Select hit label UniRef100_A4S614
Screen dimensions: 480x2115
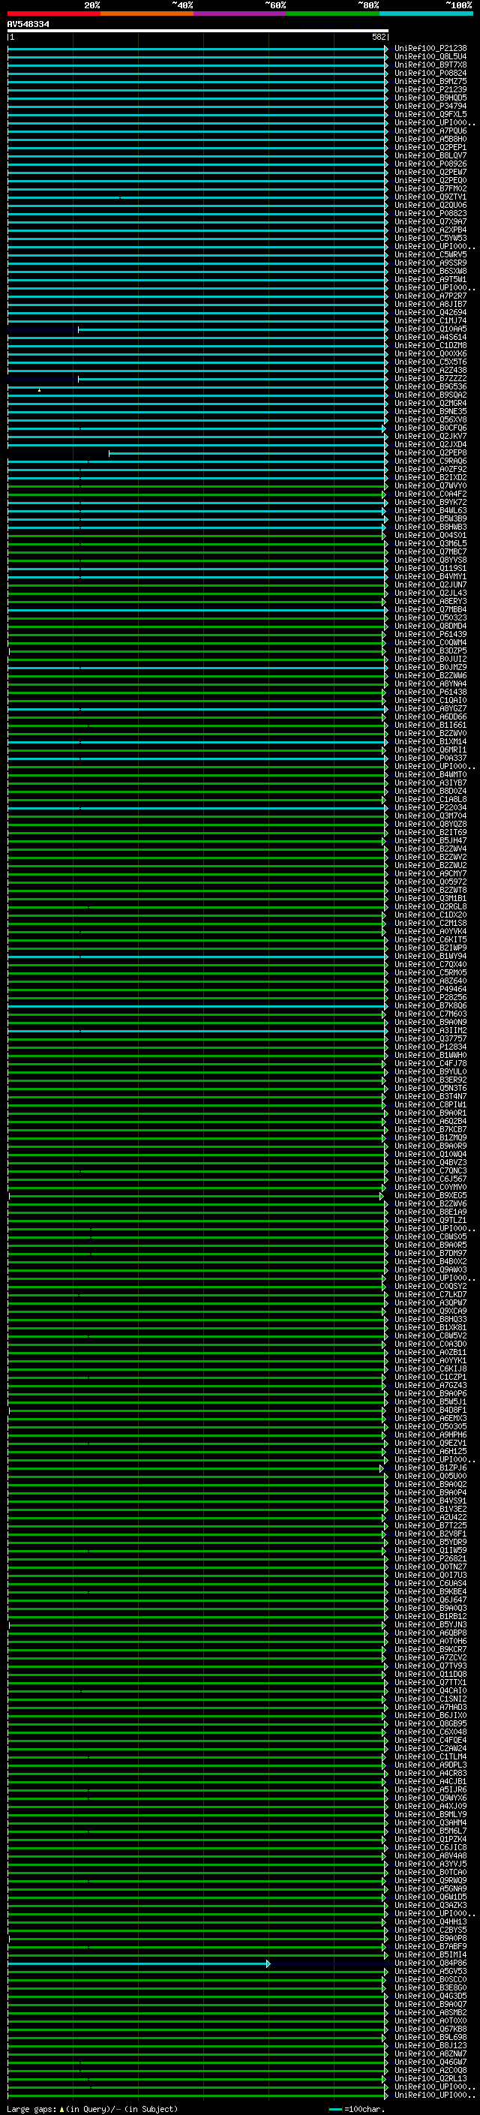tap(430, 338)
